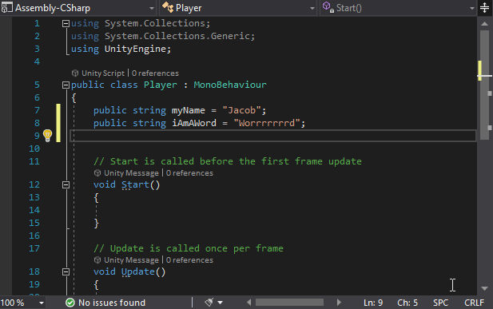Collapse the Start method block
493x309 pixels.
(66, 184)
